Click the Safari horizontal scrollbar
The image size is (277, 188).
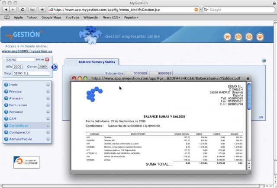pyautogui.click(x=131, y=186)
